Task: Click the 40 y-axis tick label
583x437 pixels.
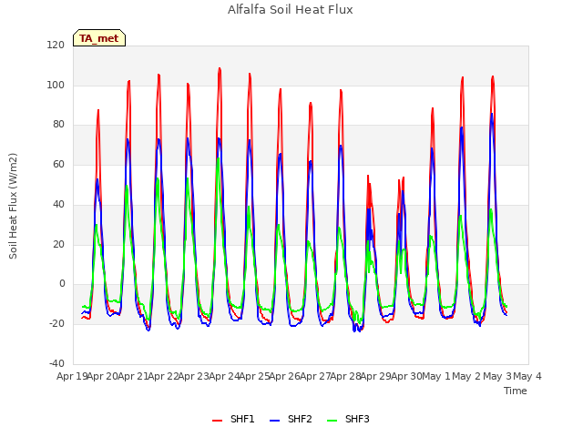Action: pyautogui.click(x=58, y=204)
